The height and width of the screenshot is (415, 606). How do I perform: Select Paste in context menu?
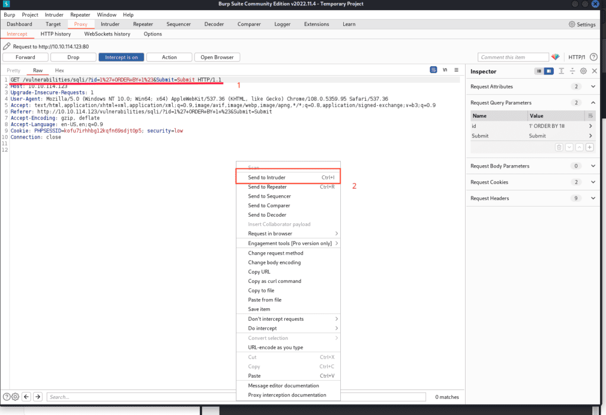coord(288,376)
